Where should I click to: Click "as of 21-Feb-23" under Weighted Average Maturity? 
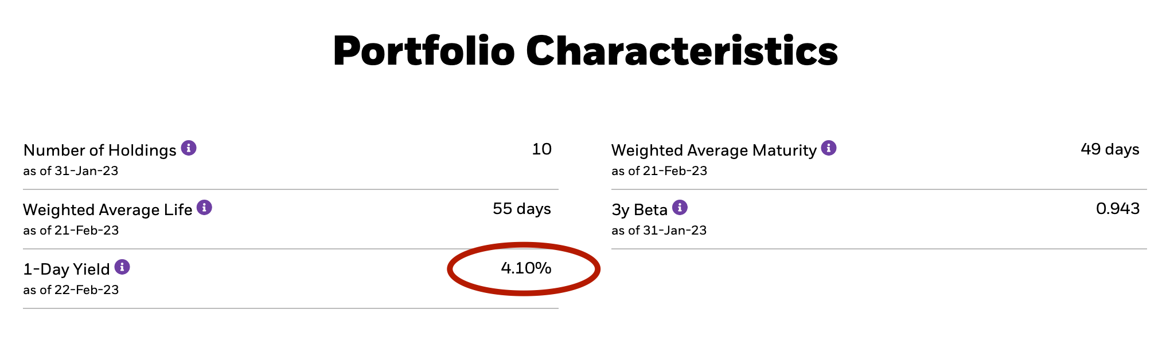[x=659, y=171]
